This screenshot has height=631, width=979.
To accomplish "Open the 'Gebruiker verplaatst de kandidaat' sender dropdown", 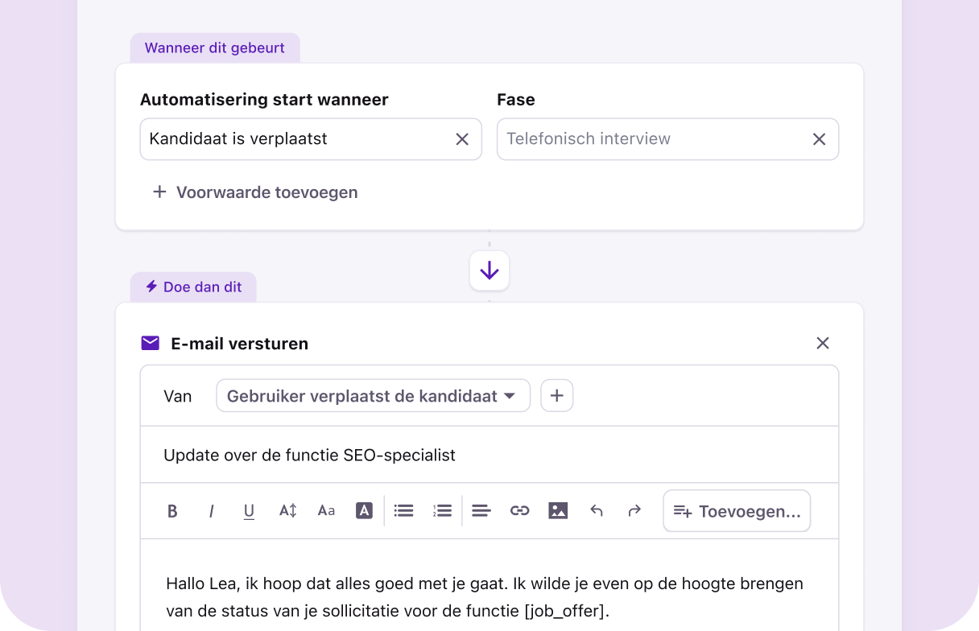I will 373,395.
